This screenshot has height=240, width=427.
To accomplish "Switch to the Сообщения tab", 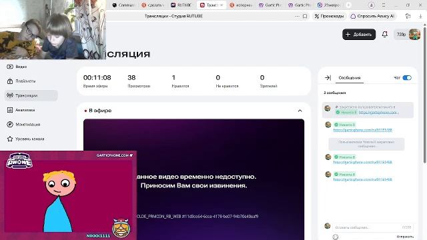I will coord(350,78).
